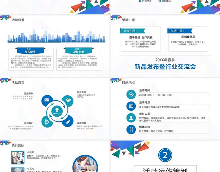Click the 媒体支持 label
The width and height of the screenshot is (220, 172).
pyautogui.click(x=144, y=127)
